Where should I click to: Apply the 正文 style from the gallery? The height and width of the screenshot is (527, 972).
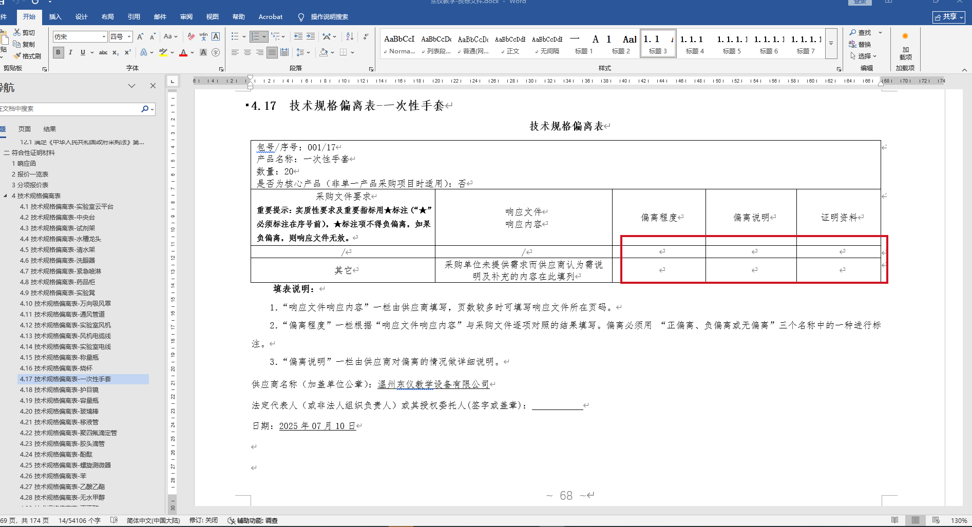pyautogui.click(x=510, y=44)
